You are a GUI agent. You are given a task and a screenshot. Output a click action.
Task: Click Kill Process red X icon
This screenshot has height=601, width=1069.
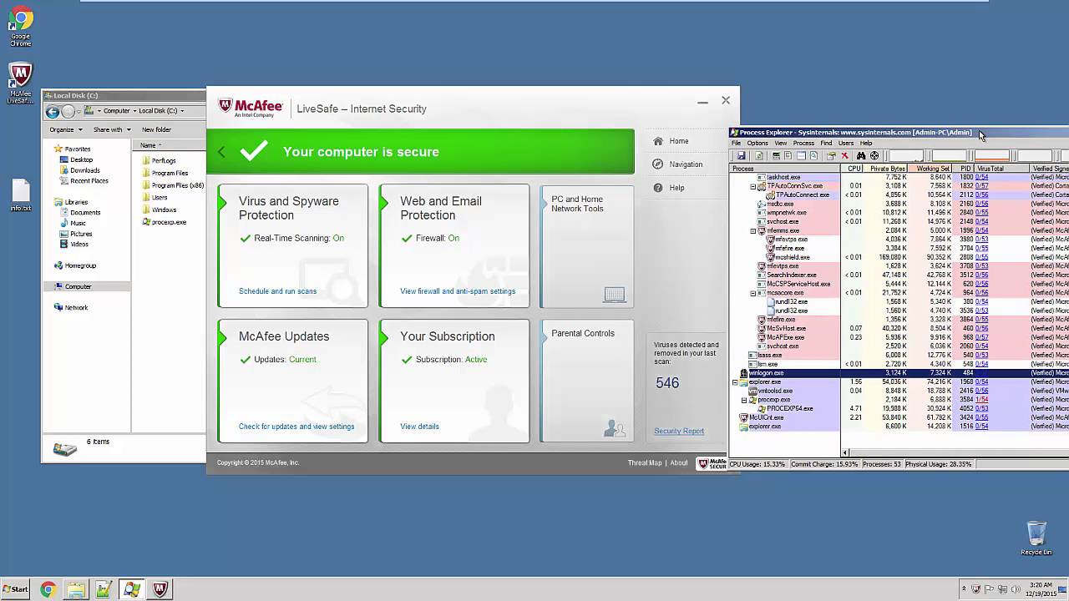coord(844,155)
